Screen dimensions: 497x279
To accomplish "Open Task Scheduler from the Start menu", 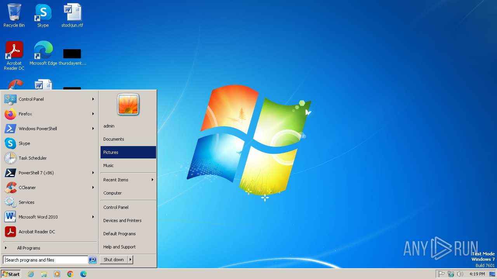I will click(x=50, y=158).
